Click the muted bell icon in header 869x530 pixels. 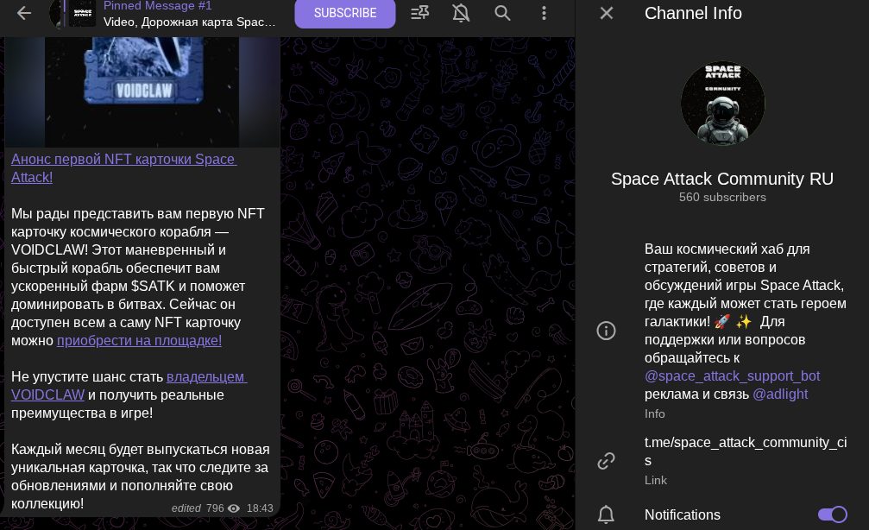click(461, 13)
